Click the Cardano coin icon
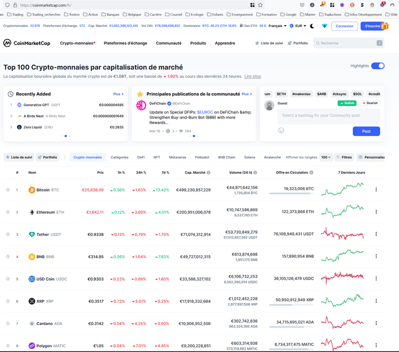Screen dimensions: 399x352 tap(31, 324)
